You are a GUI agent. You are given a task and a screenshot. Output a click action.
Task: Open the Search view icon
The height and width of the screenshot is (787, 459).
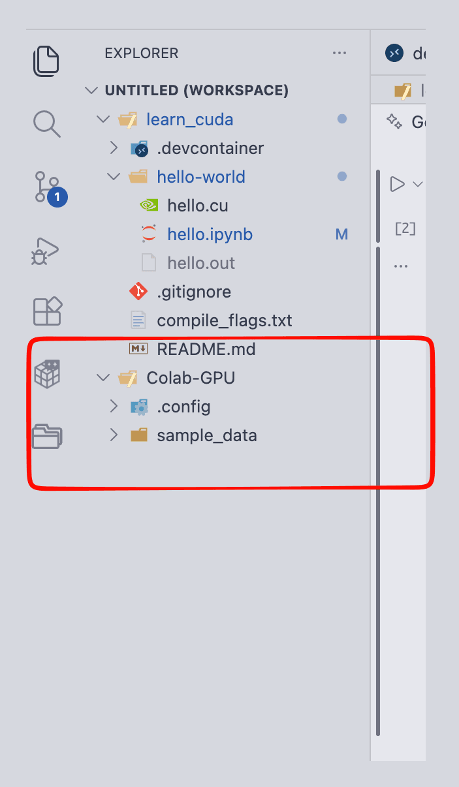tap(47, 123)
